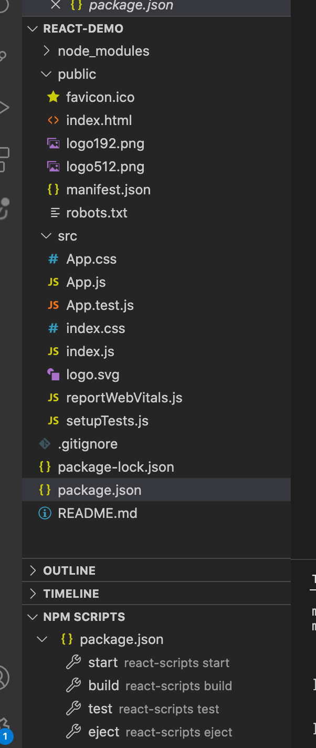Click the image icon next to logo192.png
Viewport: 316px width, 748px height.
[x=53, y=143]
